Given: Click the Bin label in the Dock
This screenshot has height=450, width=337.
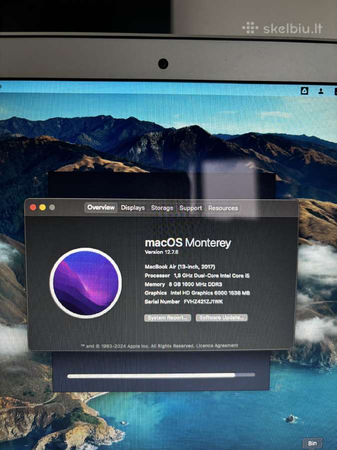Looking at the screenshot, I should click(x=313, y=443).
